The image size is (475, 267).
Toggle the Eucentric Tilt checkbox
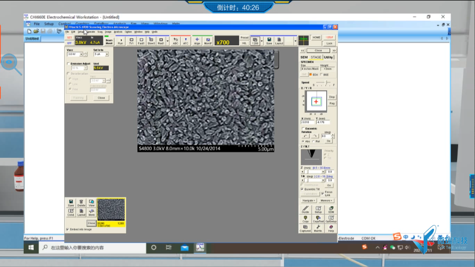[x=302, y=189]
